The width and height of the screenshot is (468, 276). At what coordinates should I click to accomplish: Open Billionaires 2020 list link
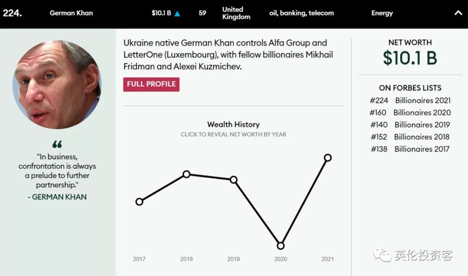[422, 113]
